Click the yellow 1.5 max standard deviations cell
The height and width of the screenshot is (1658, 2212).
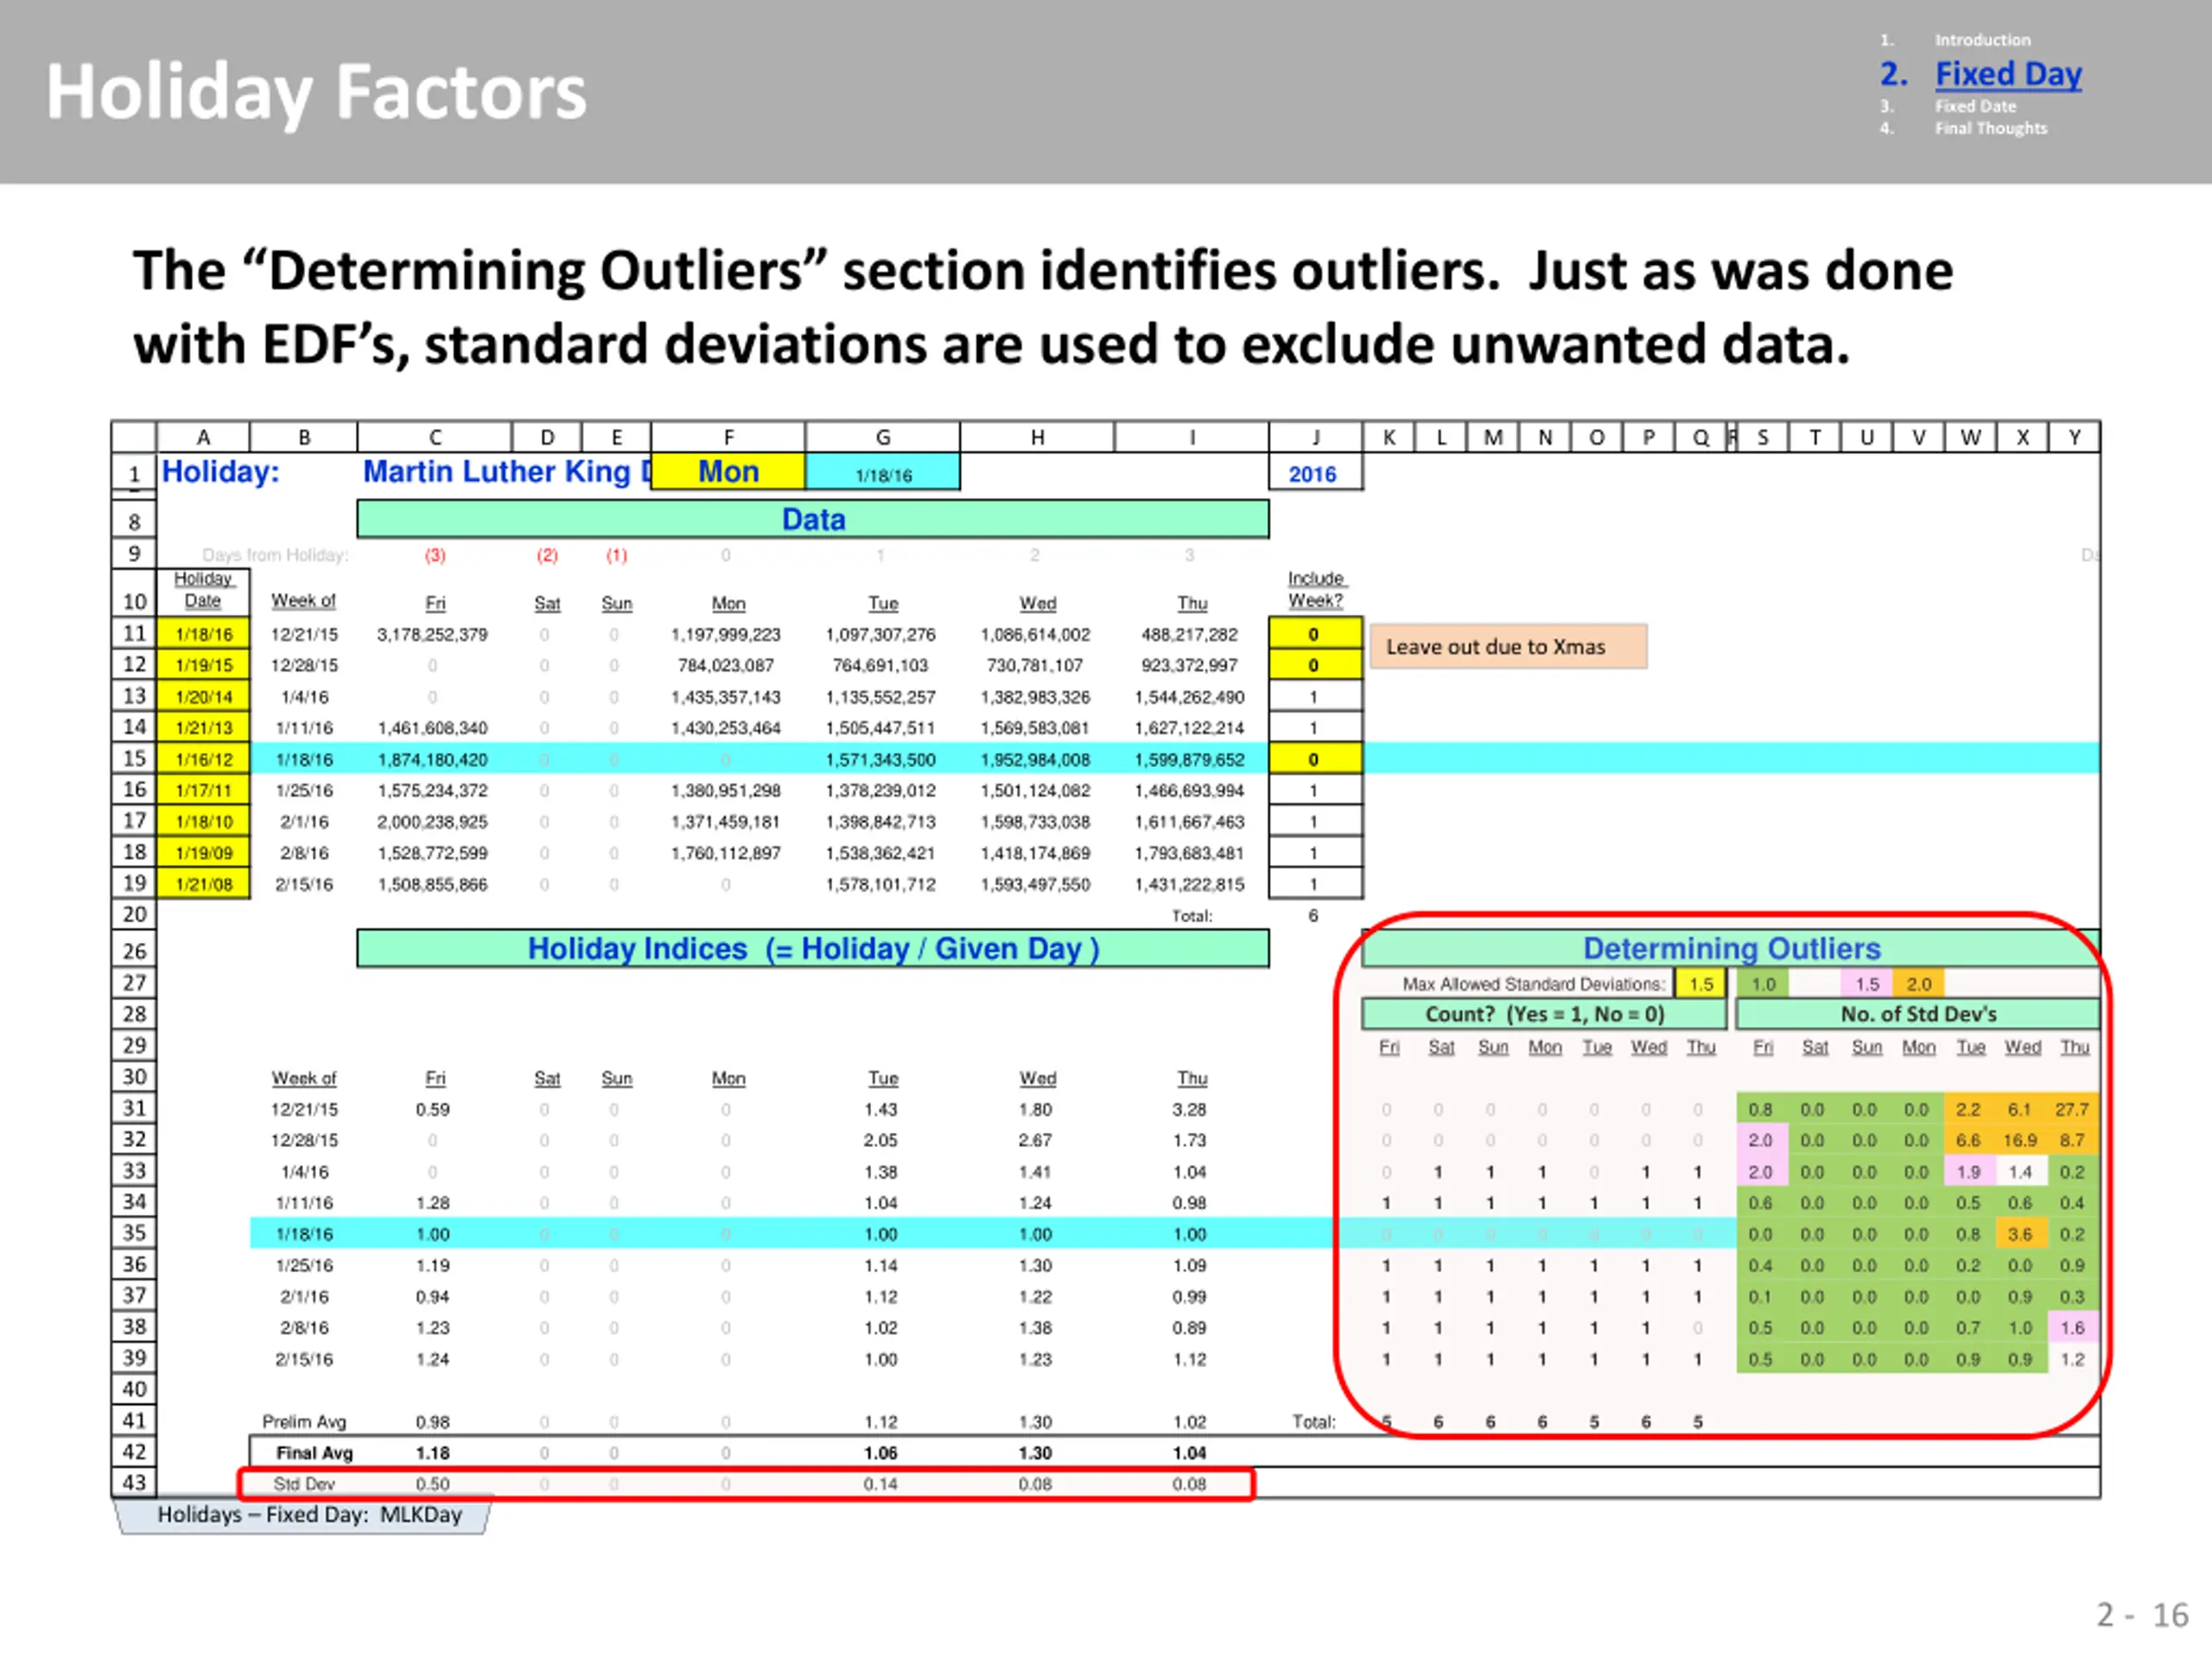coord(1701,984)
